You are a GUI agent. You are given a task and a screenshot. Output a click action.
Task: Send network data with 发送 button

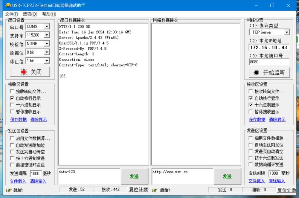tap(227, 176)
